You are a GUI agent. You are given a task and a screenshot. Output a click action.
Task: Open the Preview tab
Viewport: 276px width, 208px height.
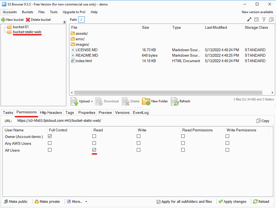point(105,112)
